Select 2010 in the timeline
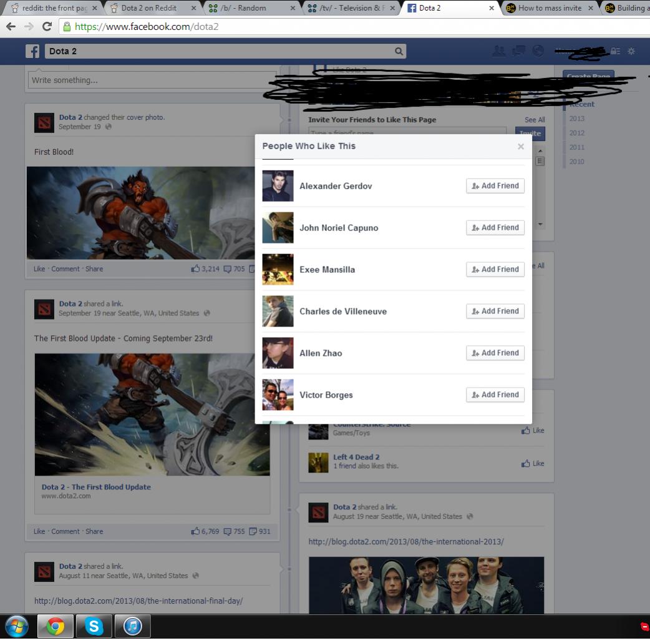 576,161
